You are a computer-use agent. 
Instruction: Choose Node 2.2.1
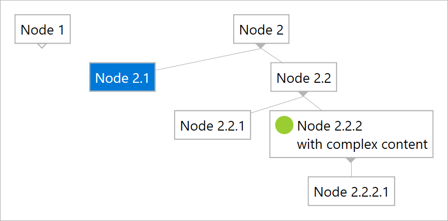pyautogui.click(x=212, y=125)
